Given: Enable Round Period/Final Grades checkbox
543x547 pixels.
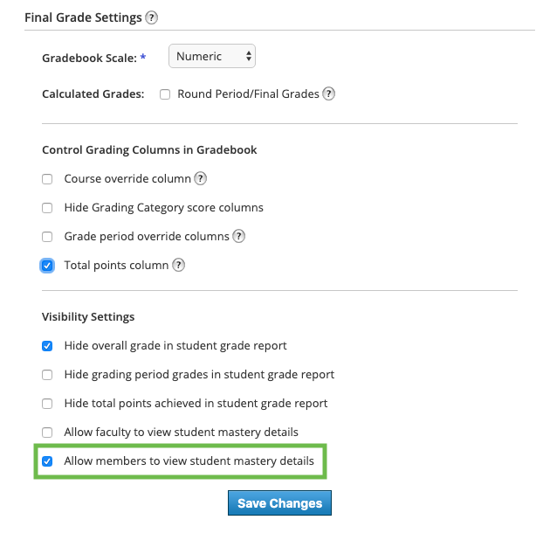Looking at the screenshot, I should click(165, 94).
